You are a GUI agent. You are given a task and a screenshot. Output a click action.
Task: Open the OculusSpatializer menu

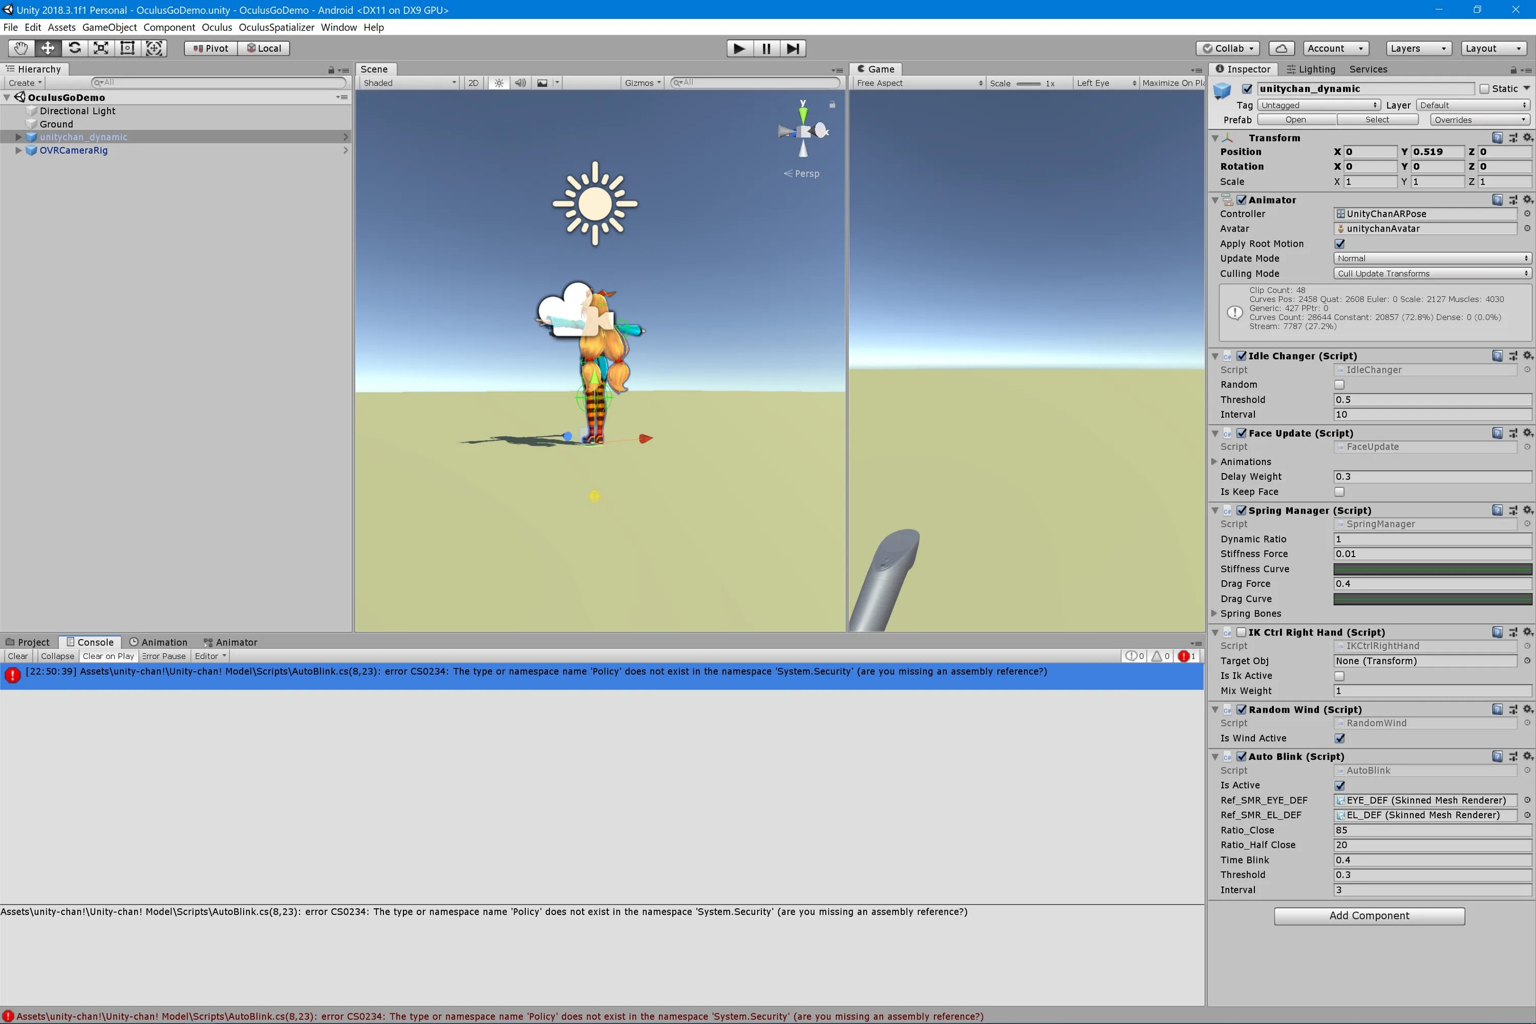coord(276,28)
